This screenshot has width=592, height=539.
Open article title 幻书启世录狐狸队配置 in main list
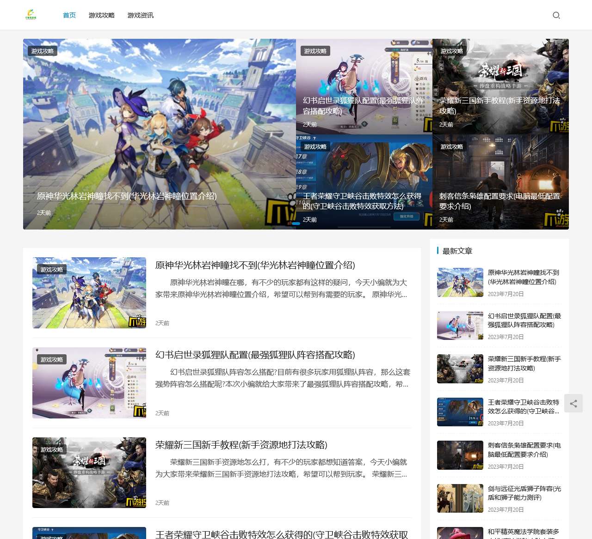click(255, 355)
